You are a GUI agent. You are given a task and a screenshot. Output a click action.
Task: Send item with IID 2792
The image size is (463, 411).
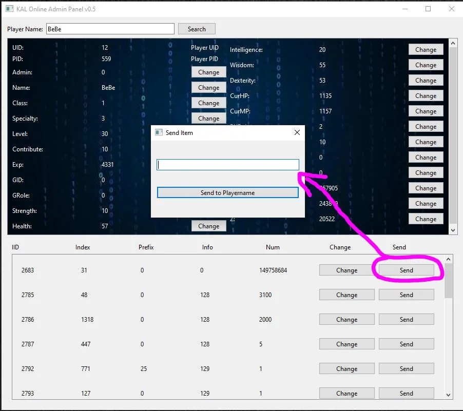click(x=407, y=368)
